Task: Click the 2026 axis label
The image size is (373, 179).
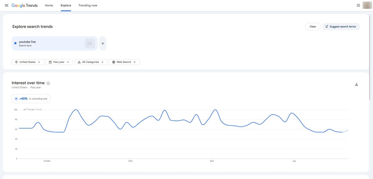Action: 130,161
